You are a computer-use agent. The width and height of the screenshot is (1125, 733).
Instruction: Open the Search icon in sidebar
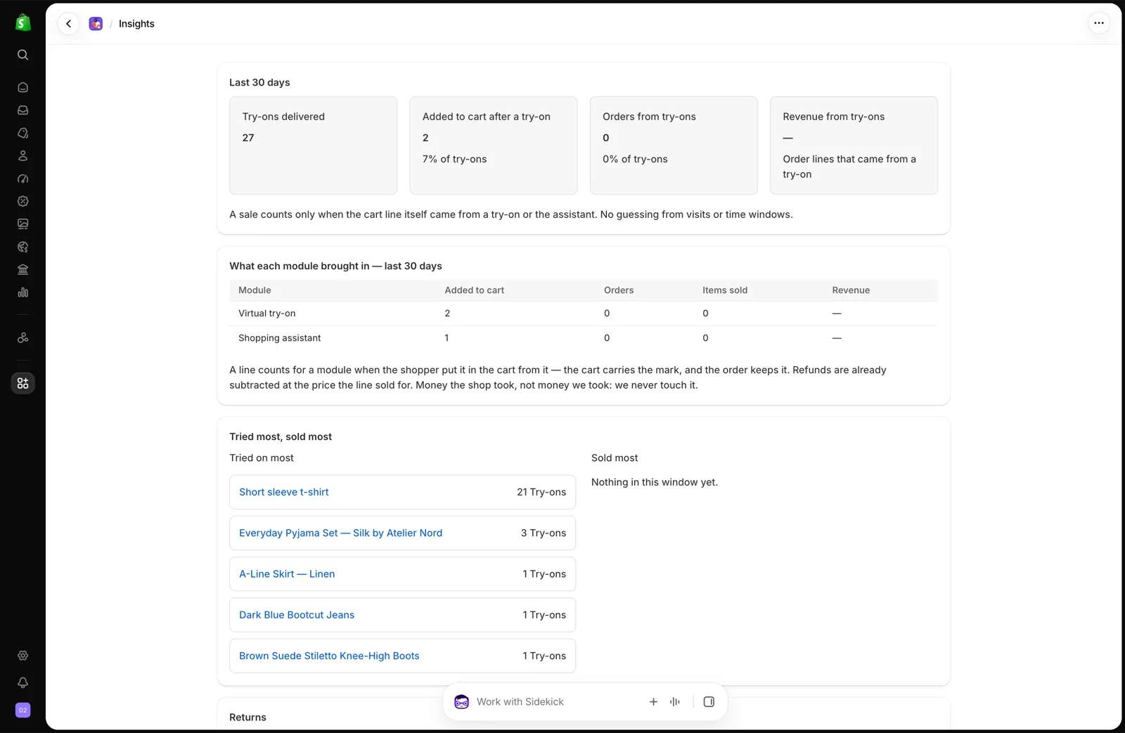click(x=22, y=55)
